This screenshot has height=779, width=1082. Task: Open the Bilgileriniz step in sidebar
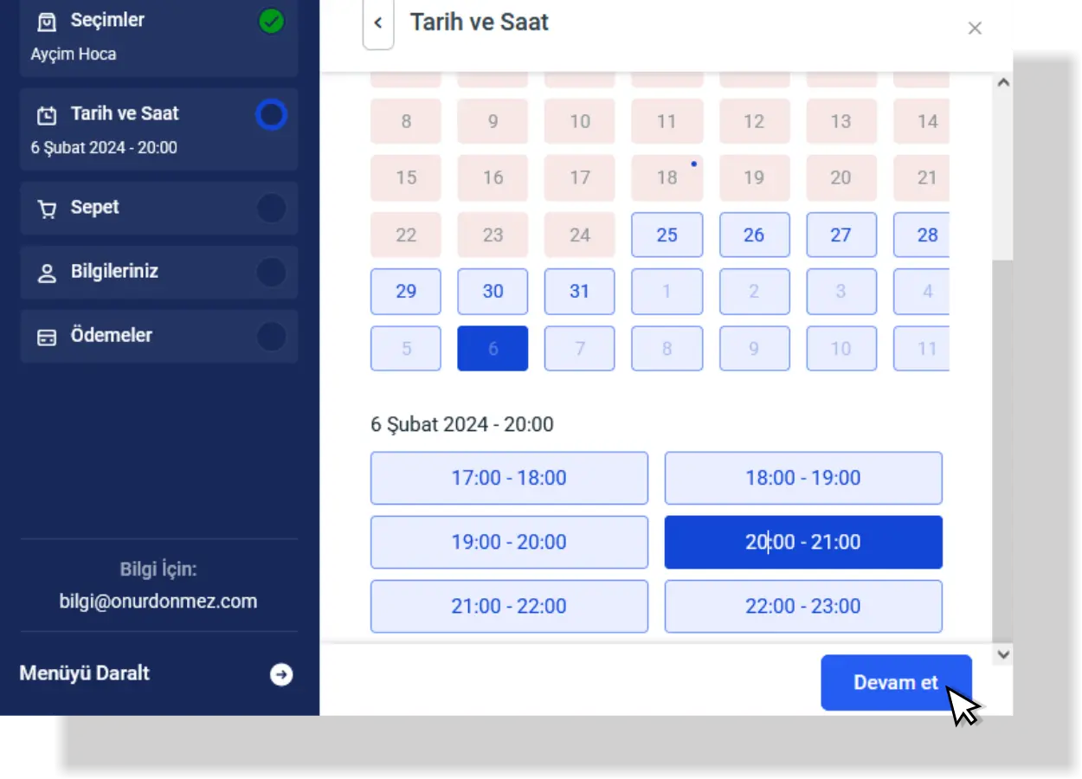114,272
